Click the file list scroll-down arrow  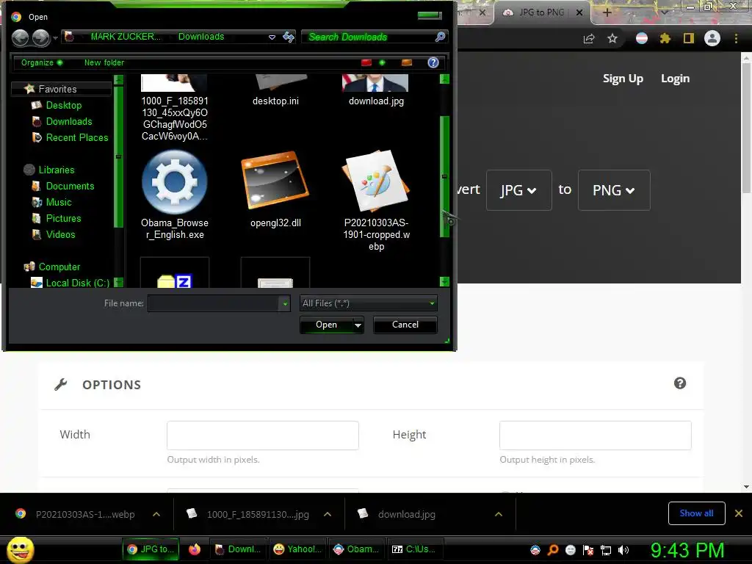(x=444, y=281)
